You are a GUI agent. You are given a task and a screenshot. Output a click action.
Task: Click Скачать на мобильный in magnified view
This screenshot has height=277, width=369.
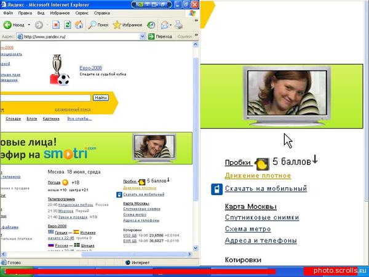(x=266, y=188)
